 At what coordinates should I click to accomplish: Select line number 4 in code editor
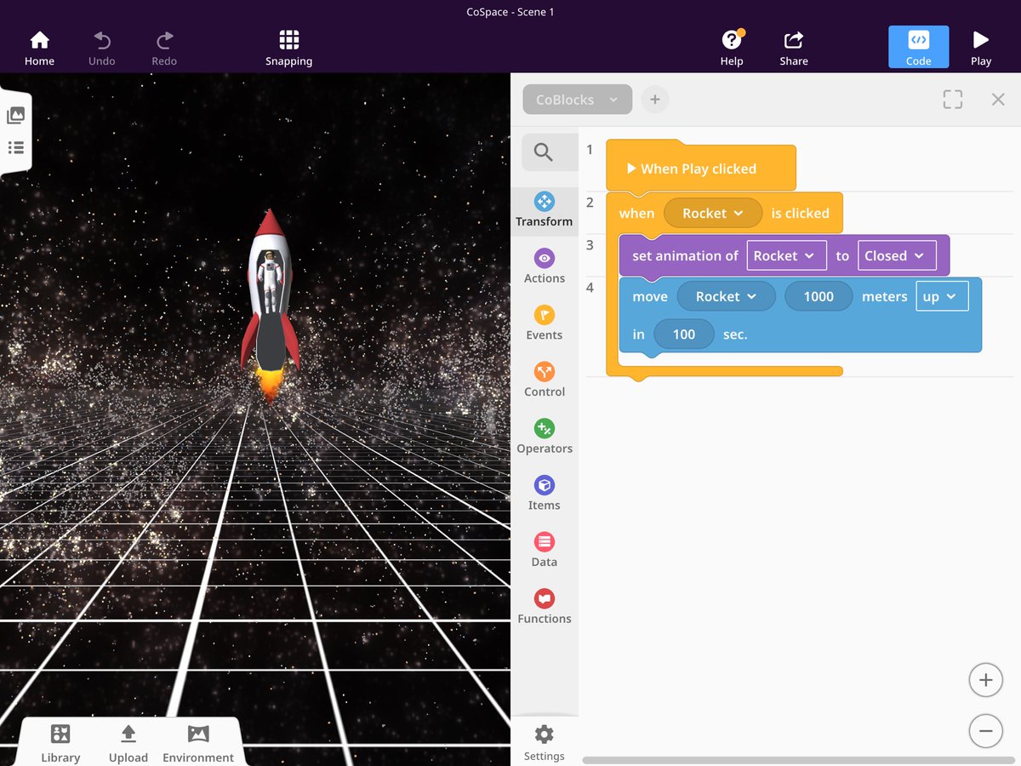[590, 288]
